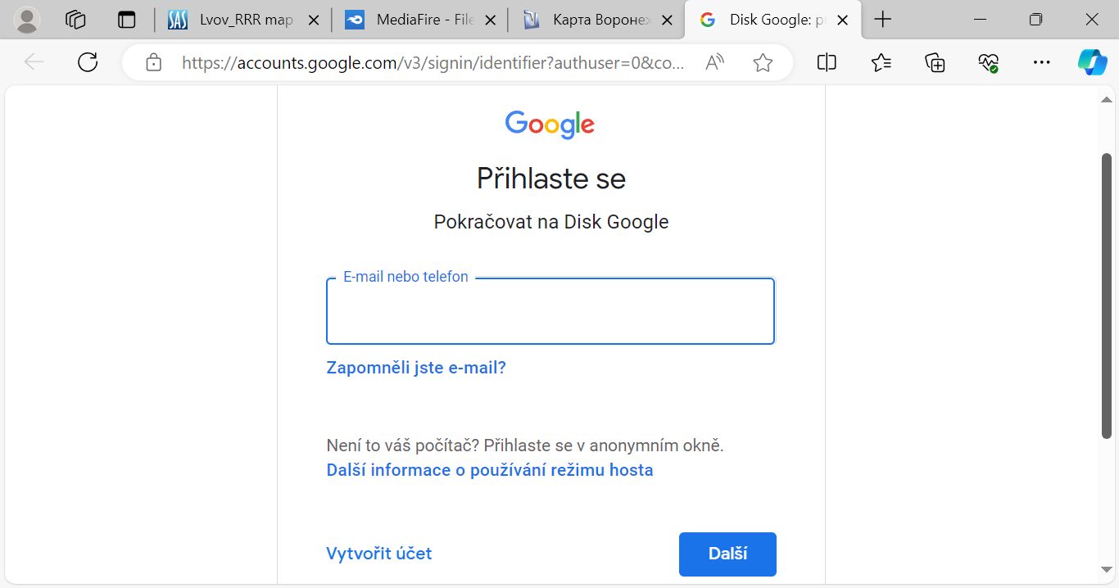Image resolution: width=1119 pixels, height=588 pixels.
Task: Toggle split screen icon
Action: click(827, 62)
